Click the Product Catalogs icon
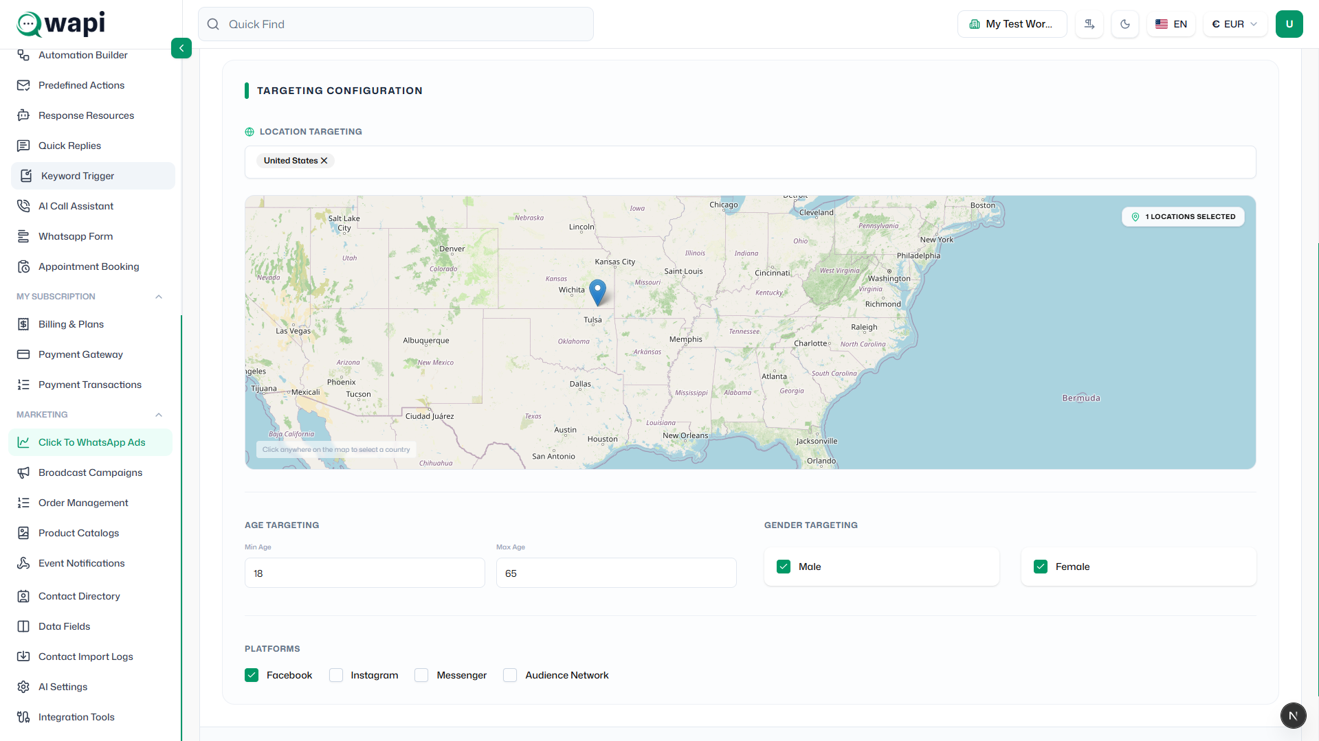 pos(23,533)
